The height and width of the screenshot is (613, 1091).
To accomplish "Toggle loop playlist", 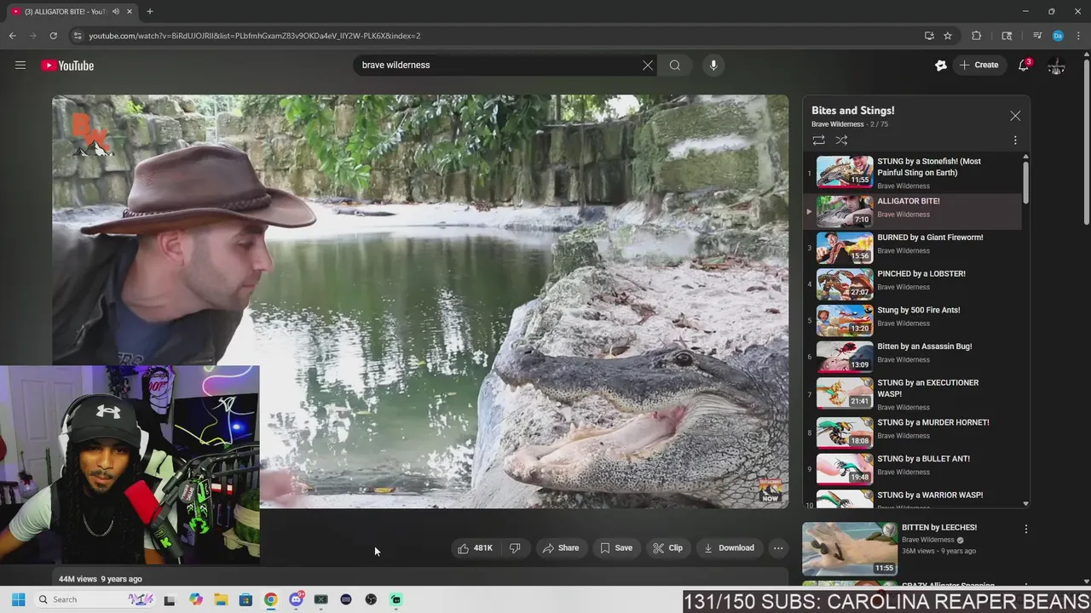I will 818,140.
